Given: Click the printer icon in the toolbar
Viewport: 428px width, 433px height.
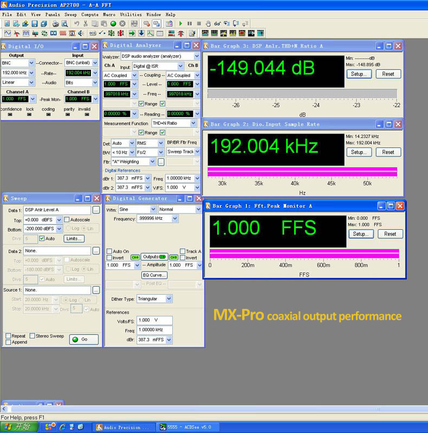Looking at the screenshot, I should point(55,24).
